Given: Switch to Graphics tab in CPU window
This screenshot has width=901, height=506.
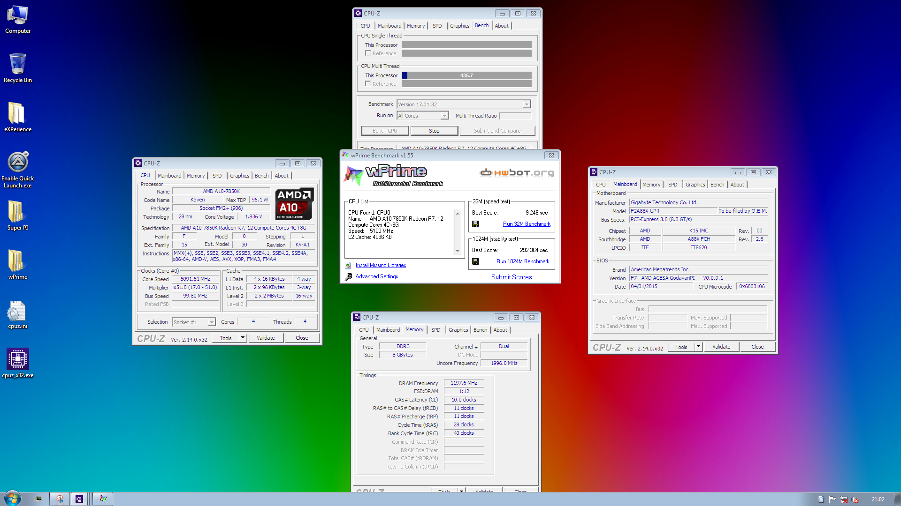Looking at the screenshot, I should [x=239, y=176].
